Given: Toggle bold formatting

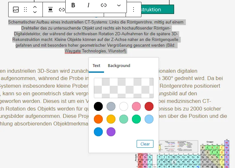Looking at the screenshot, I should pyautogui.click(x=73, y=5).
